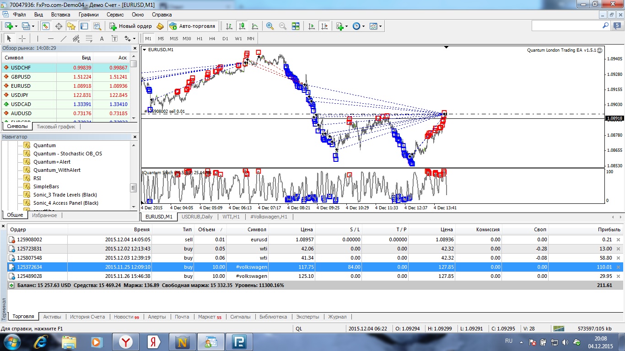The image size is (625, 351).
Task: Open Internet Explorer from the taskbar
Action: point(42,341)
